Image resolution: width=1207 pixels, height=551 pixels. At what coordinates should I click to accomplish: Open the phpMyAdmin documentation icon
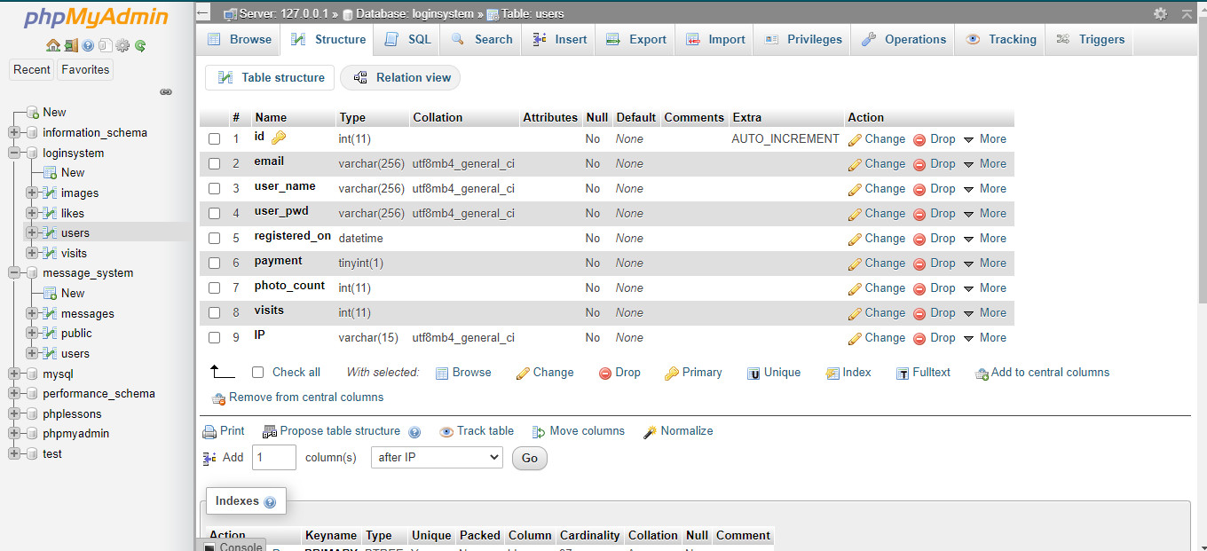point(88,45)
